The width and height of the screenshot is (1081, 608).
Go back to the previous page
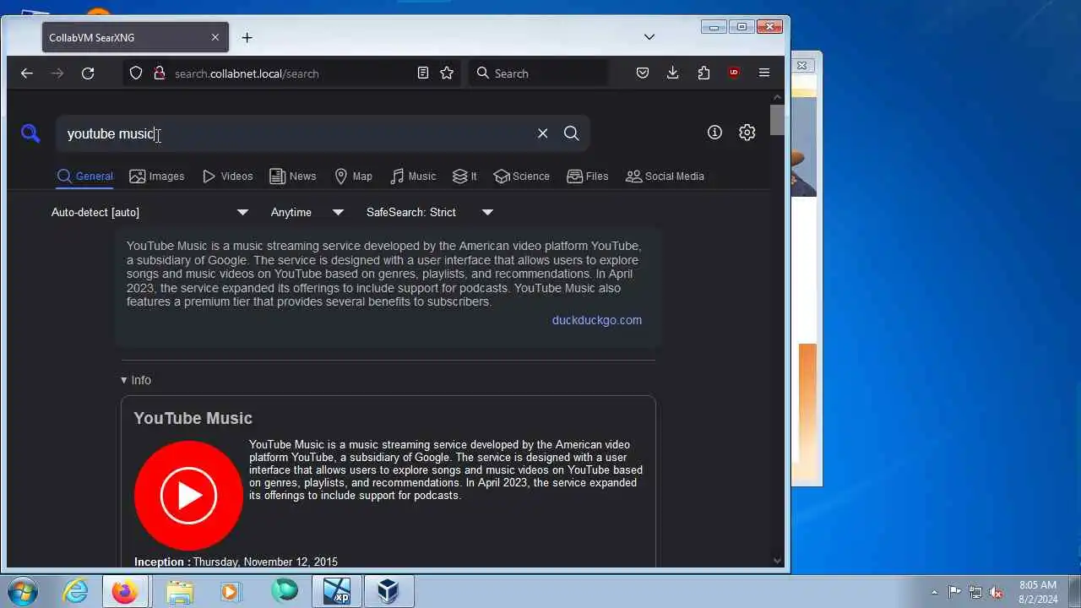(x=27, y=73)
